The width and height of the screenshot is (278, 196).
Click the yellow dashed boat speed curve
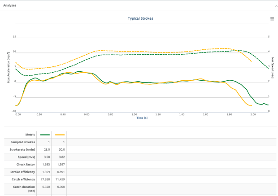[148, 52]
